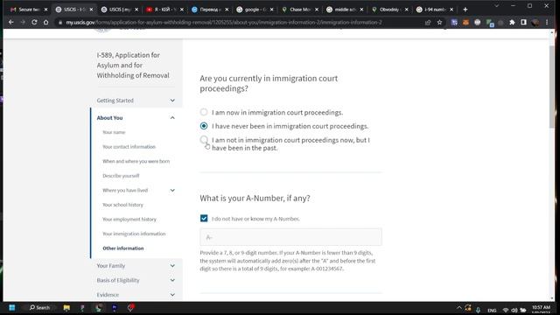Select 'I have never been in immigration court proceedings'
This screenshot has height=315, width=560.
point(204,126)
